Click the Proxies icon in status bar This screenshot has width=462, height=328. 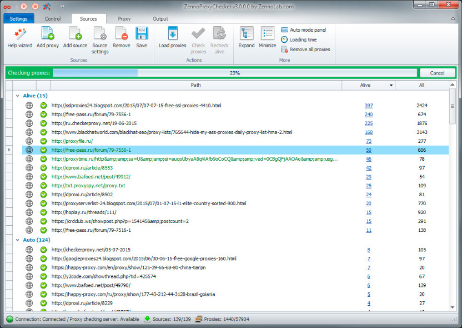click(199, 319)
